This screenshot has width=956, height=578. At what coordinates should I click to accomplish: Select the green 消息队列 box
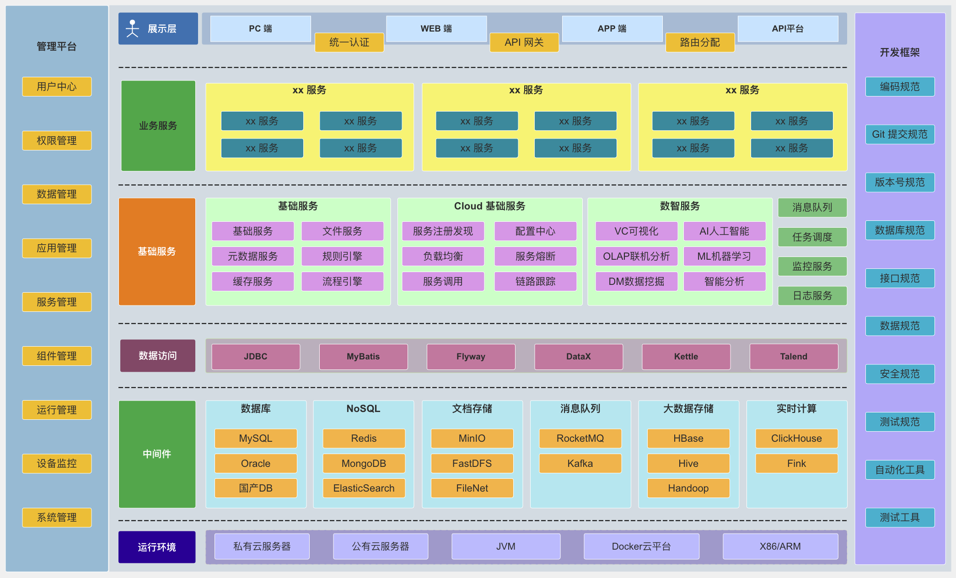(x=812, y=208)
